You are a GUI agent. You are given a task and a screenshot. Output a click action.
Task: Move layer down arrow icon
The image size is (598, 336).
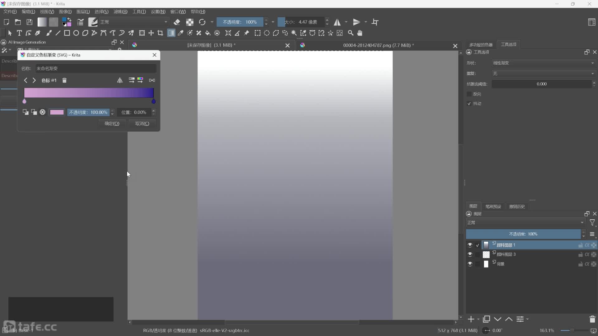[x=498, y=319]
